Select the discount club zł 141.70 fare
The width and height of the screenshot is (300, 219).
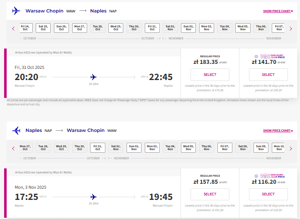tap(268, 75)
